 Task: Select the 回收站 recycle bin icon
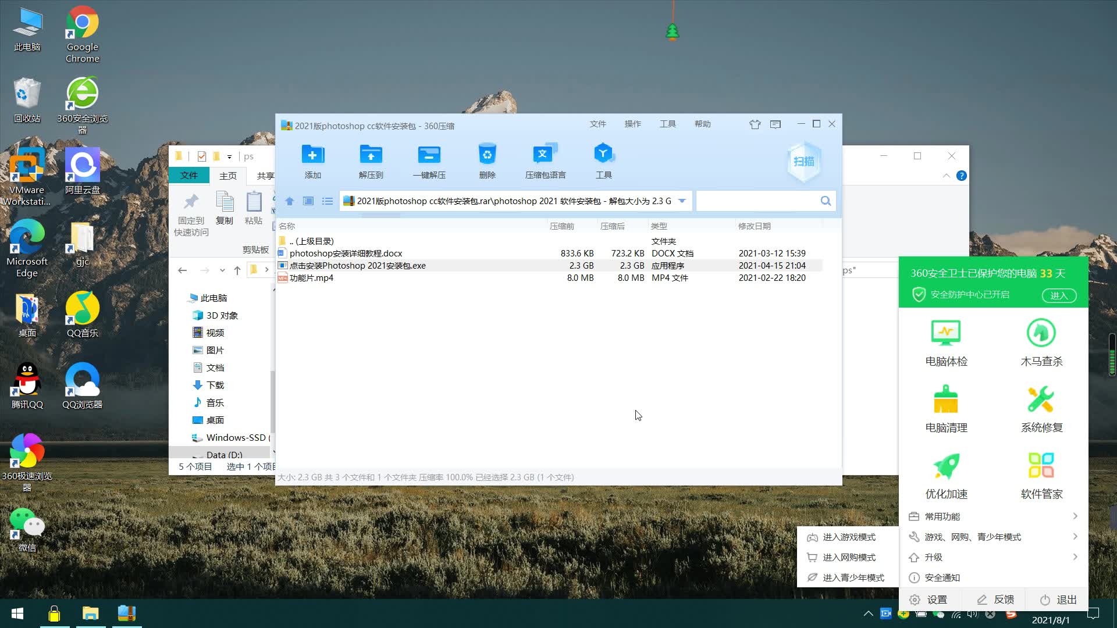coord(27,100)
